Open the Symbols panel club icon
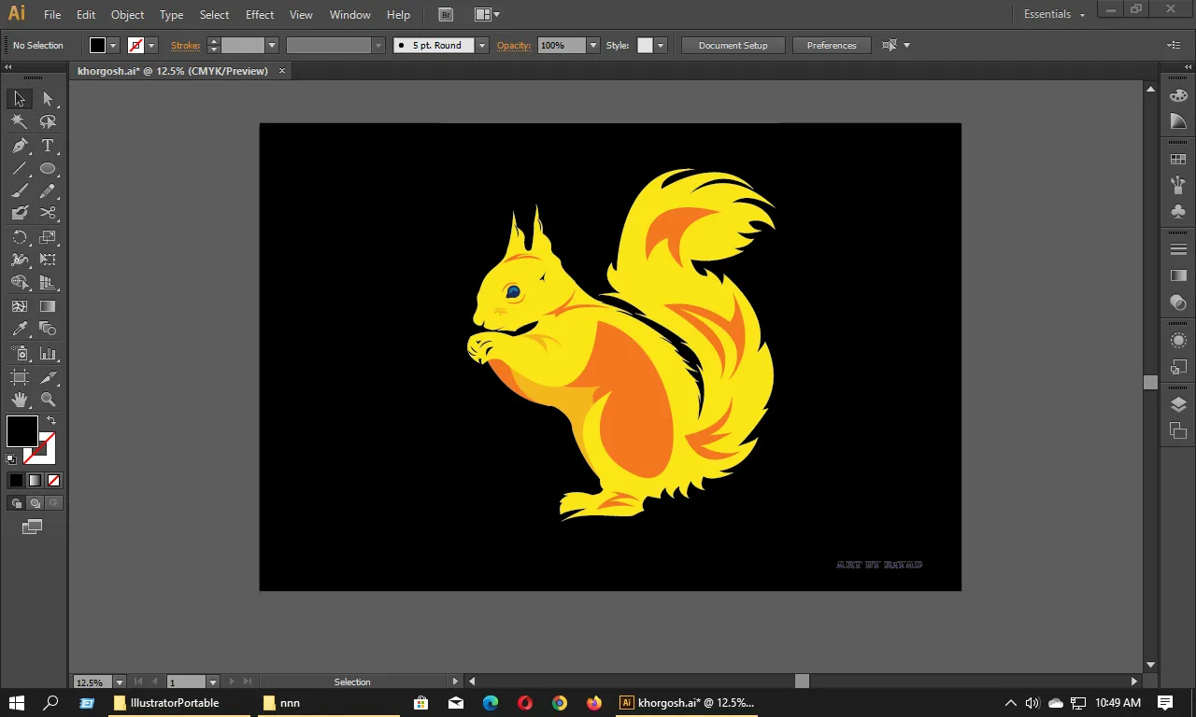 pyautogui.click(x=1178, y=212)
